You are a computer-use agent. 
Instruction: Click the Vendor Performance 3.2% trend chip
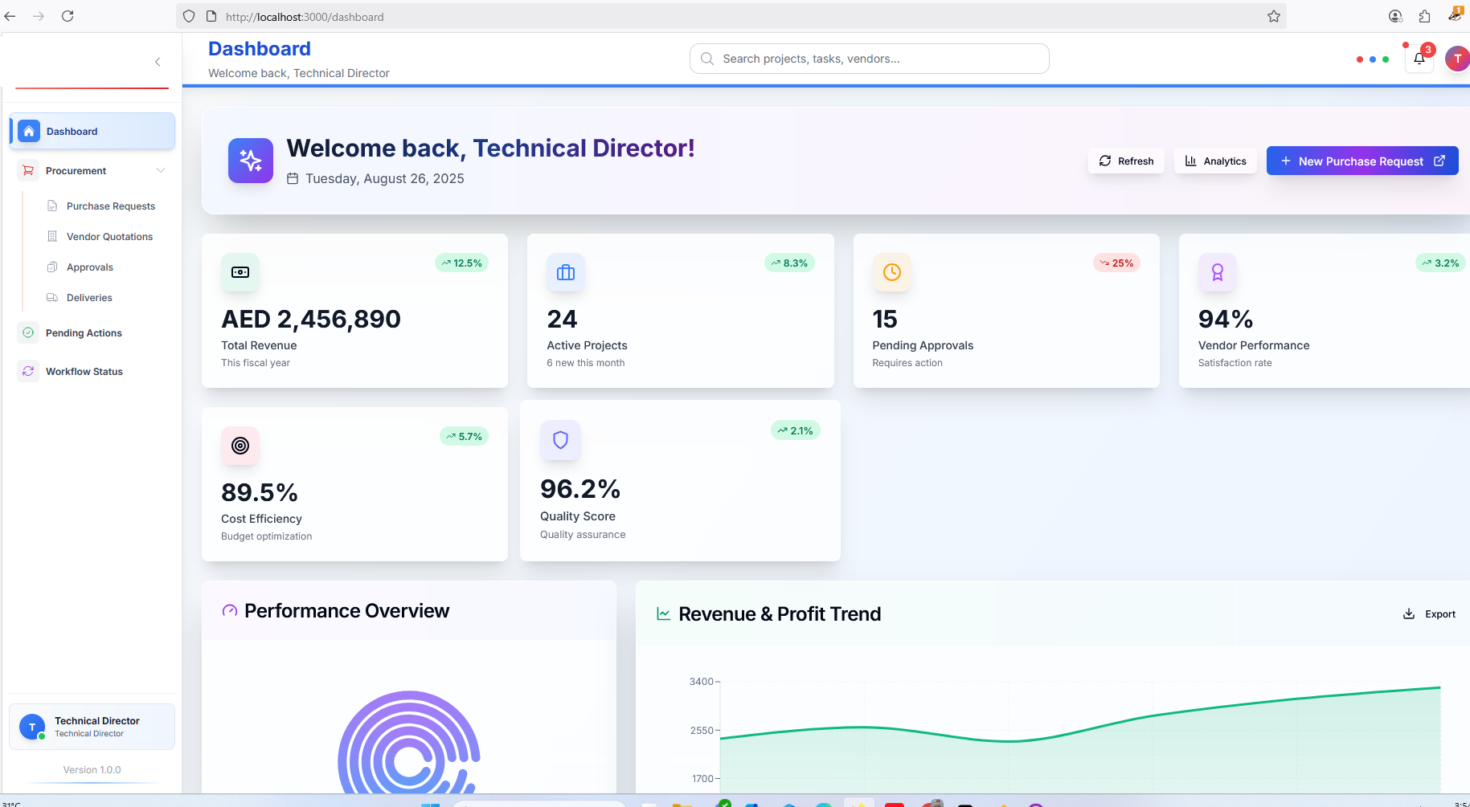pyautogui.click(x=1439, y=263)
